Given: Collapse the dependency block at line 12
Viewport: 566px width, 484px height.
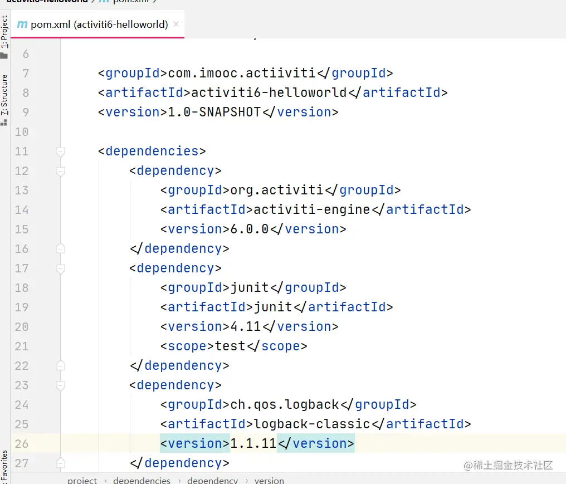Looking at the screenshot, I should [x=61, y=171].
